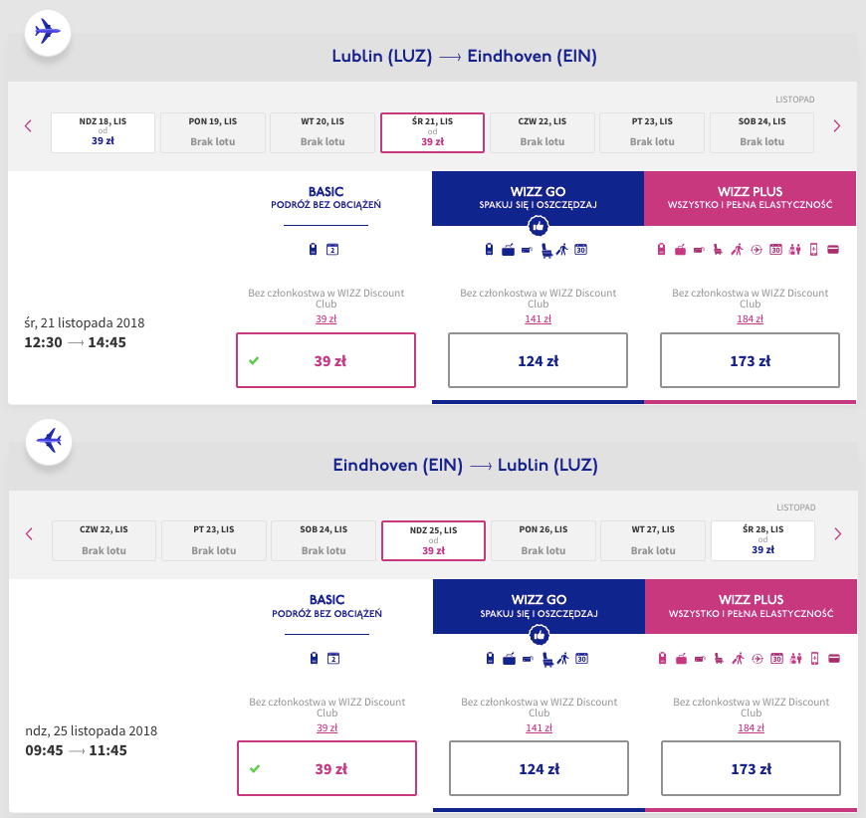Open the 184 zł Discount Club link for return
866x818 pixels.
[x=750, y=726]
